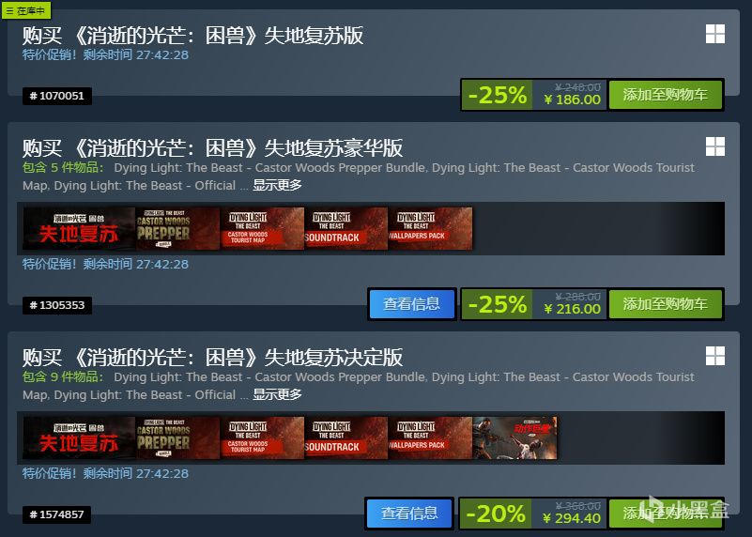Add 决定版 at ¥294.40 to cart
This screenshot has height=537, width=752.
[666, 514]
